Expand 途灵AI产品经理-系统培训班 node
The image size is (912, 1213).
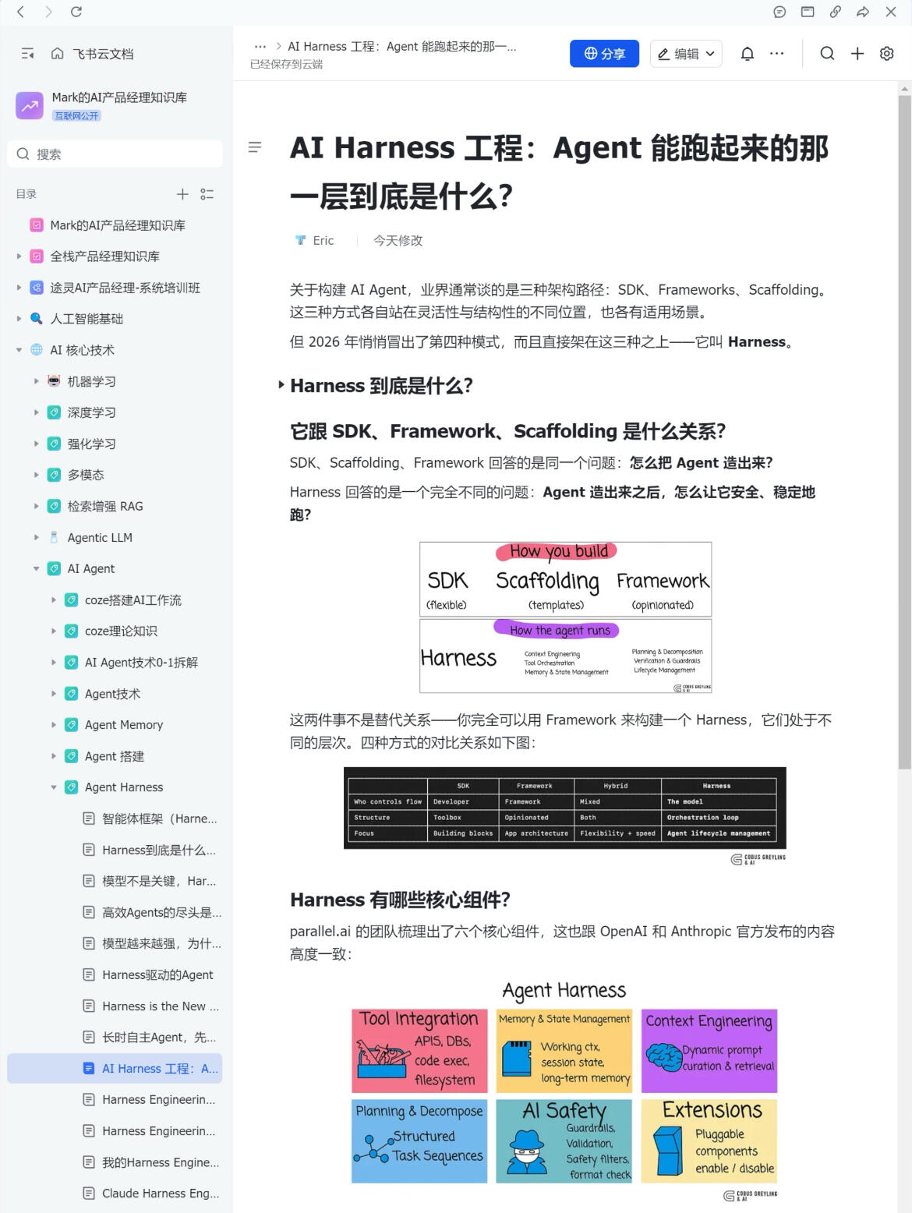coord(19,288)
